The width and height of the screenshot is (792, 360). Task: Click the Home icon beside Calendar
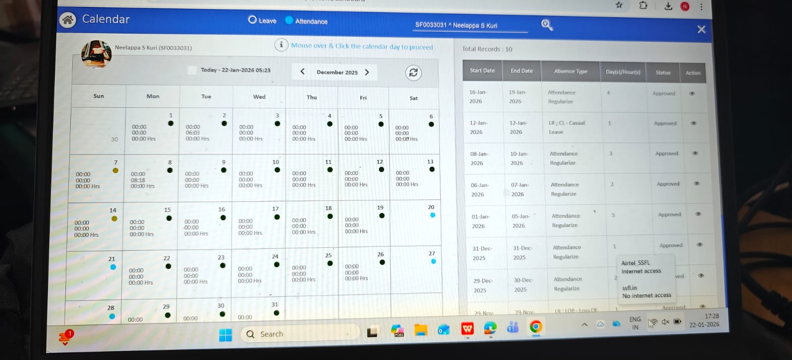tap(68, 20)
